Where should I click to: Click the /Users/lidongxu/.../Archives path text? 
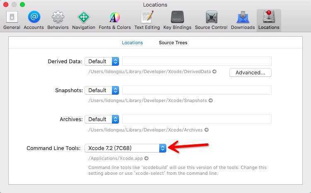[x=146, y=130]
